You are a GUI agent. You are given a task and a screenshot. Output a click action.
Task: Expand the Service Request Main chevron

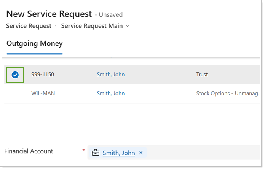click(x=128, y=26)
